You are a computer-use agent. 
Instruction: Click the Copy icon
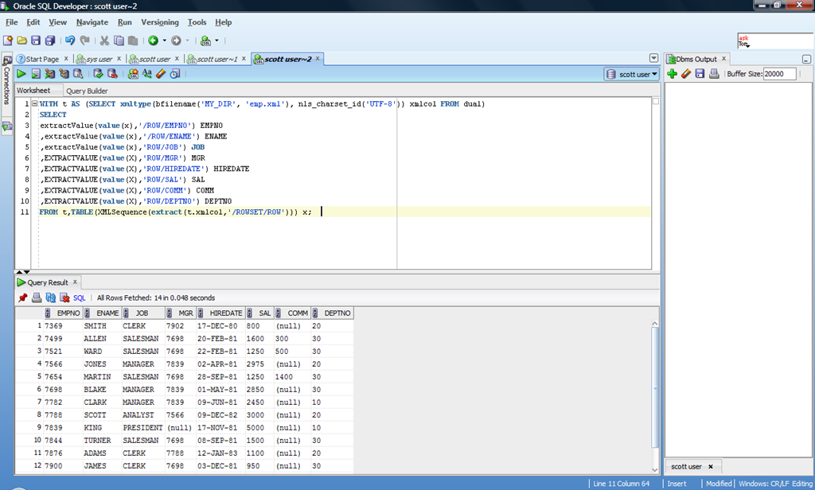(x=119, y=41)
